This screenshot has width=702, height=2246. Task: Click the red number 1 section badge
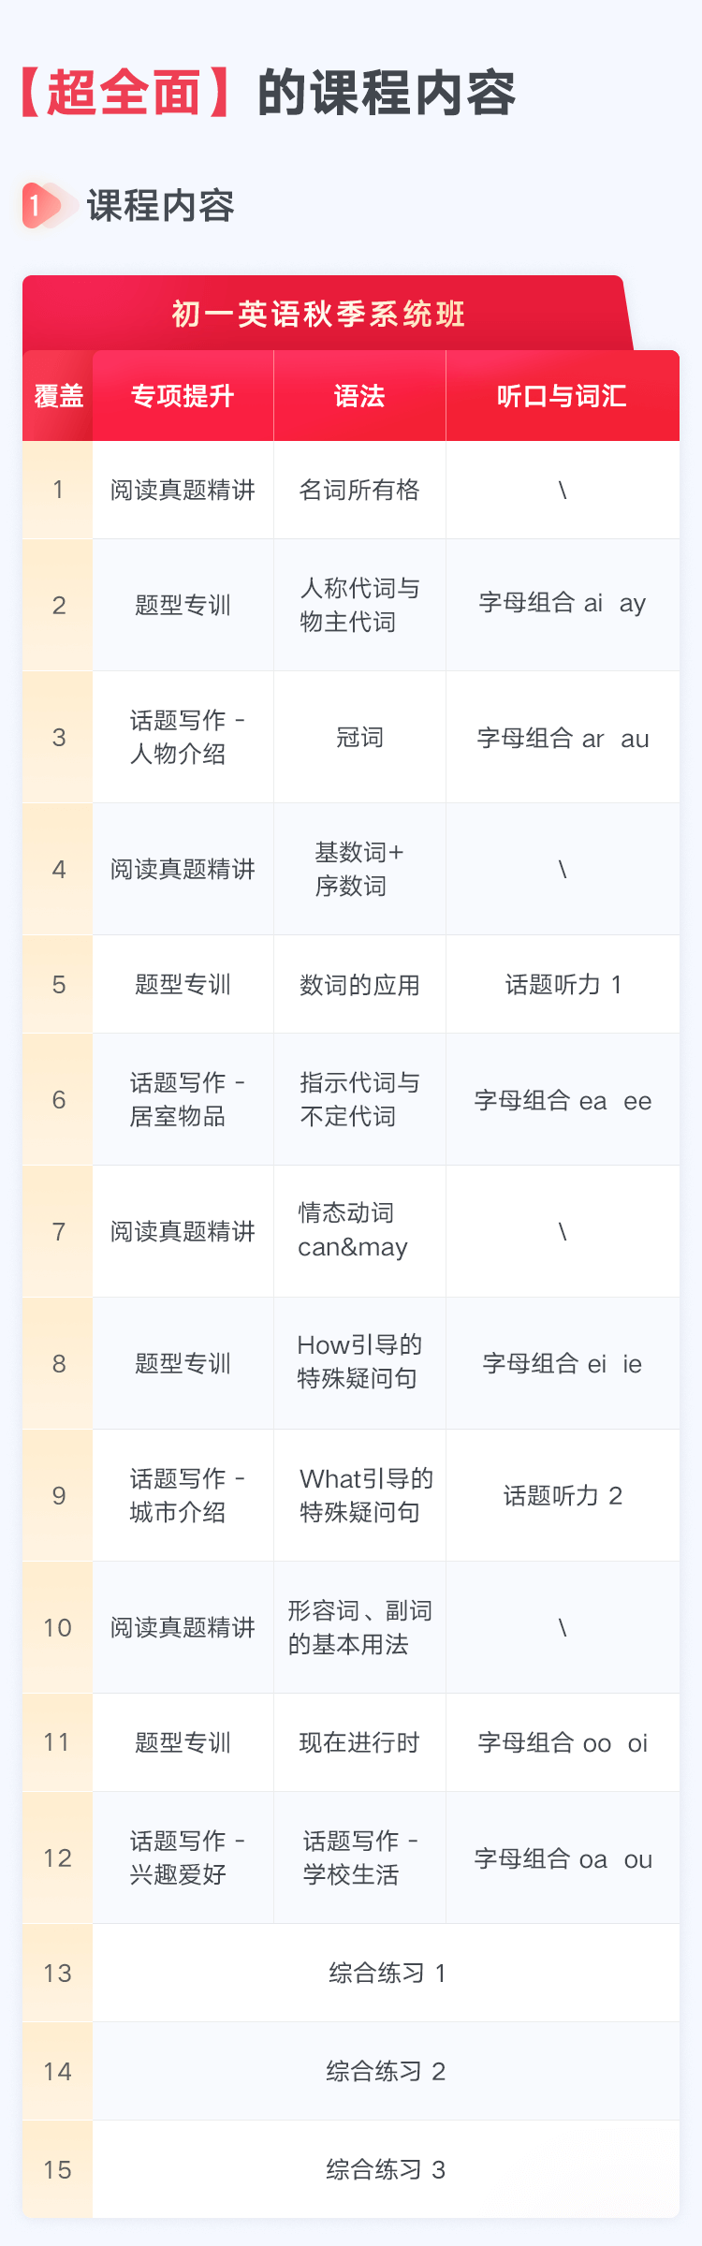pyautogui.click(x=36, y=206)
